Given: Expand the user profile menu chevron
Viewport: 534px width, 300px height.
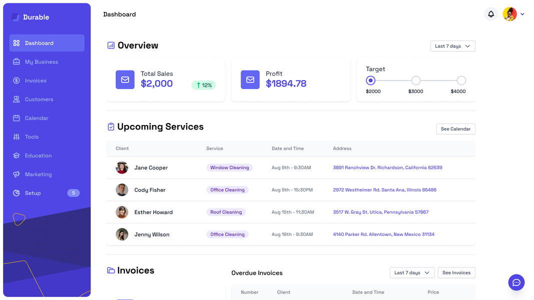Looking at the screenshot, I should [522, 14].
